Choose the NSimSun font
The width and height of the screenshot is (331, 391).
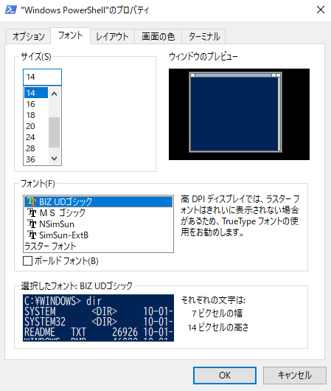pos(98,224)
